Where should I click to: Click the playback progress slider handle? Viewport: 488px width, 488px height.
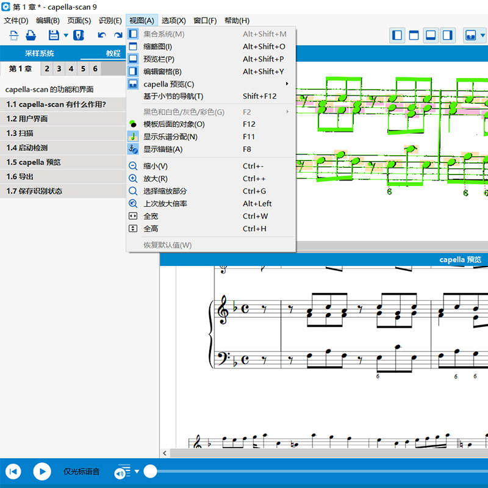[150, 472]
